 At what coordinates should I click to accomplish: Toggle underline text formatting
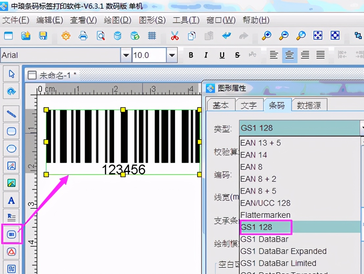(221, 55)
